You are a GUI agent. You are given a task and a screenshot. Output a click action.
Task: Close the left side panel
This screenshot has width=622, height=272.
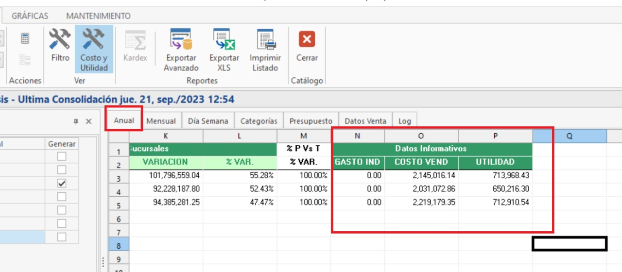(88, 121)
